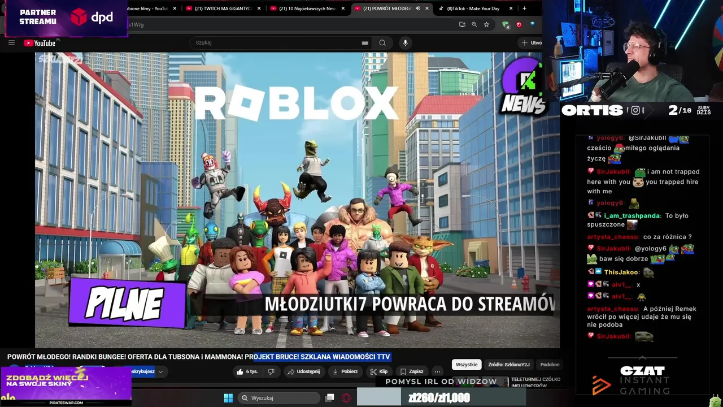Click the DPD 'Partner streamu' banner
Screen dimensions: 723x407
point(66,18)
